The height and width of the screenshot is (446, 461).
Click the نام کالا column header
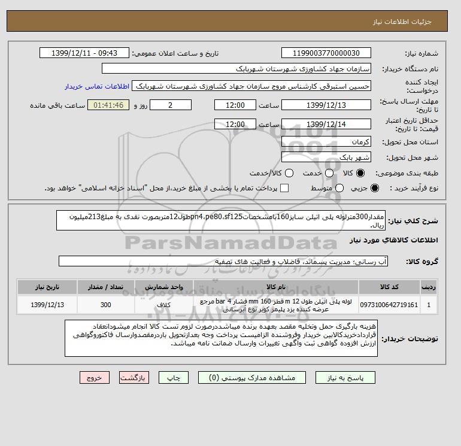coord(276,287)
